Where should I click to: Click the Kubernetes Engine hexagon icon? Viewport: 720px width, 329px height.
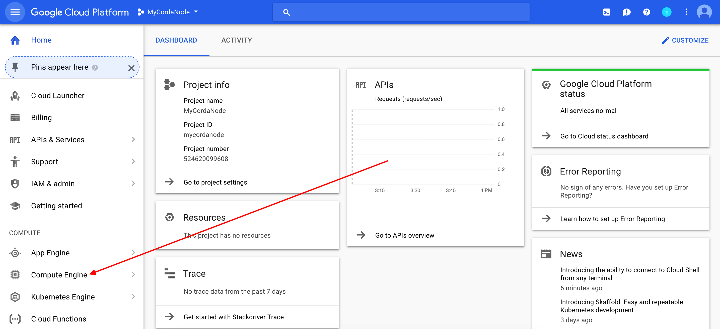(x=15, y=297)
